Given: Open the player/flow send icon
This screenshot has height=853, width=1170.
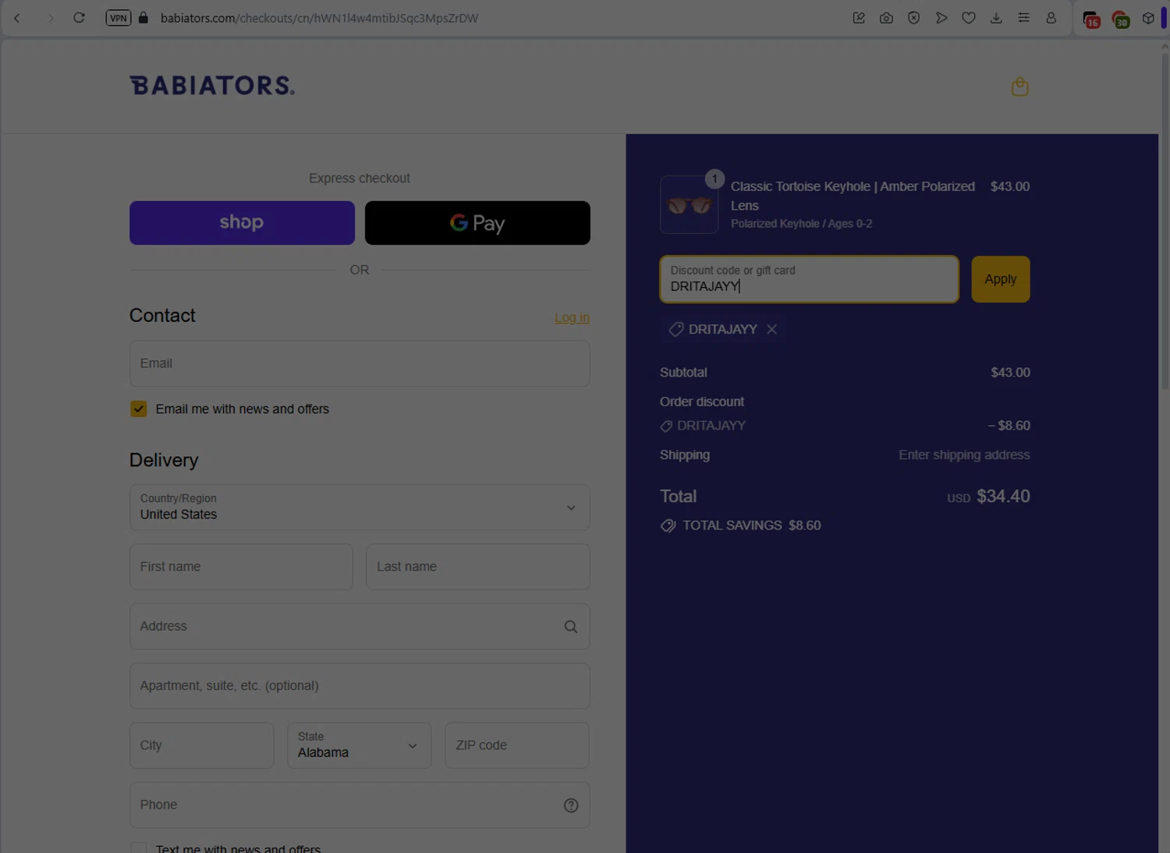Looking at the screenshot, I should [941, 18].
